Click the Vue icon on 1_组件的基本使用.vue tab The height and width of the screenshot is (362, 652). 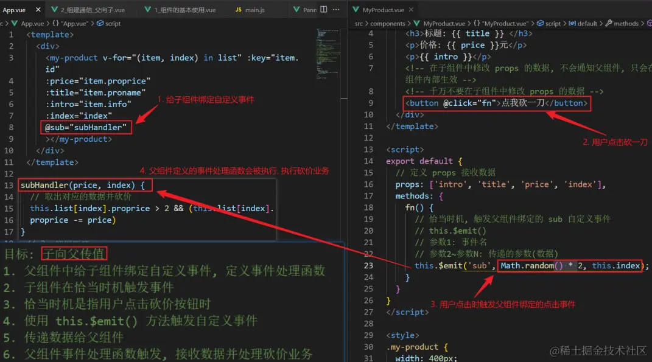(147, 10)
